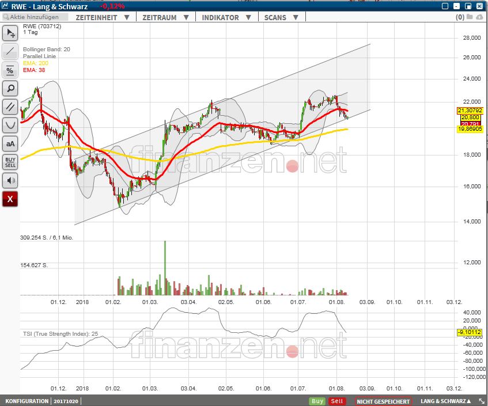Toggle the sound alert speaker icon
The width and height of the screenshot is (488, 406).
click(x=10, y=180)
